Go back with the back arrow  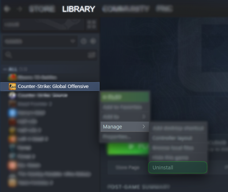click(x=7, y=9)
